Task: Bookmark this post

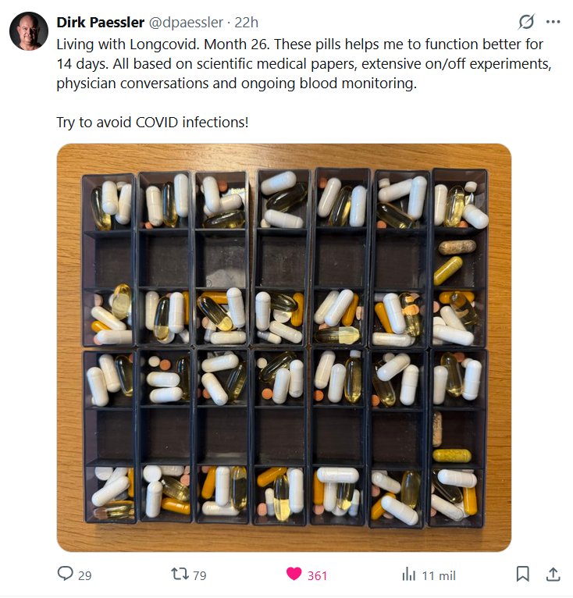Action: point(522,574)
